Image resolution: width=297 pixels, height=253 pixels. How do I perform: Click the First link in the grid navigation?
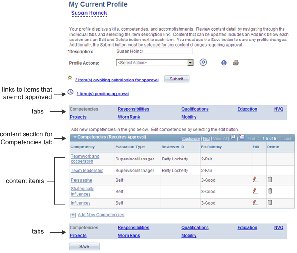point(251,139)
